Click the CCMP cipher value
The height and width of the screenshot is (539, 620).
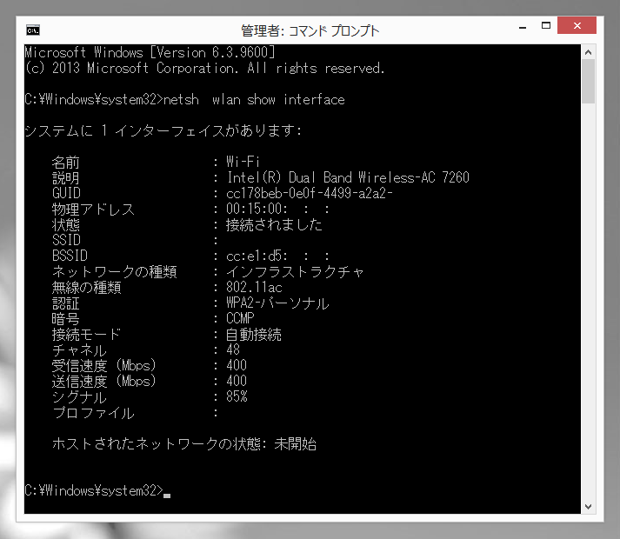tap(240, 318)
